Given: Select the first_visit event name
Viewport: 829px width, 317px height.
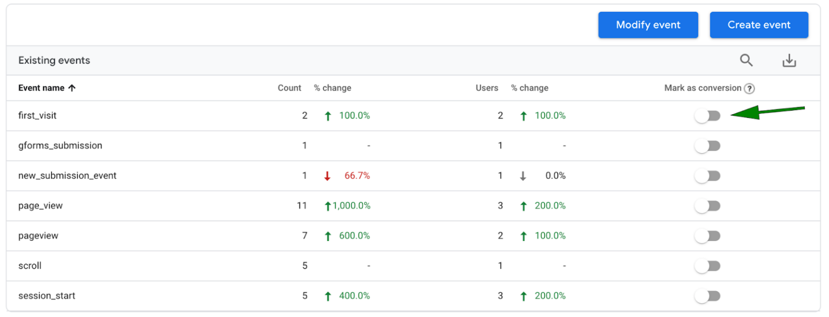Looking at the screenshot, I should [37, 115].
